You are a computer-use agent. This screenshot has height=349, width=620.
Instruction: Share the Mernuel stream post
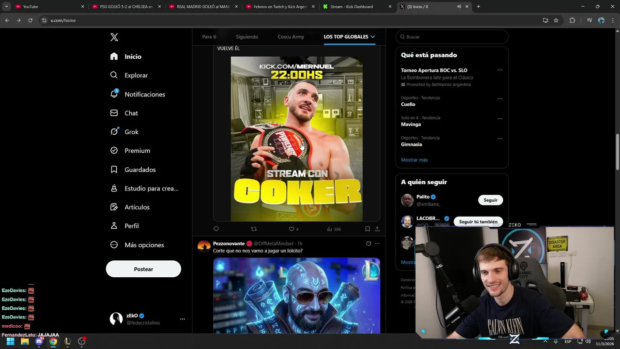coord(377,229)
